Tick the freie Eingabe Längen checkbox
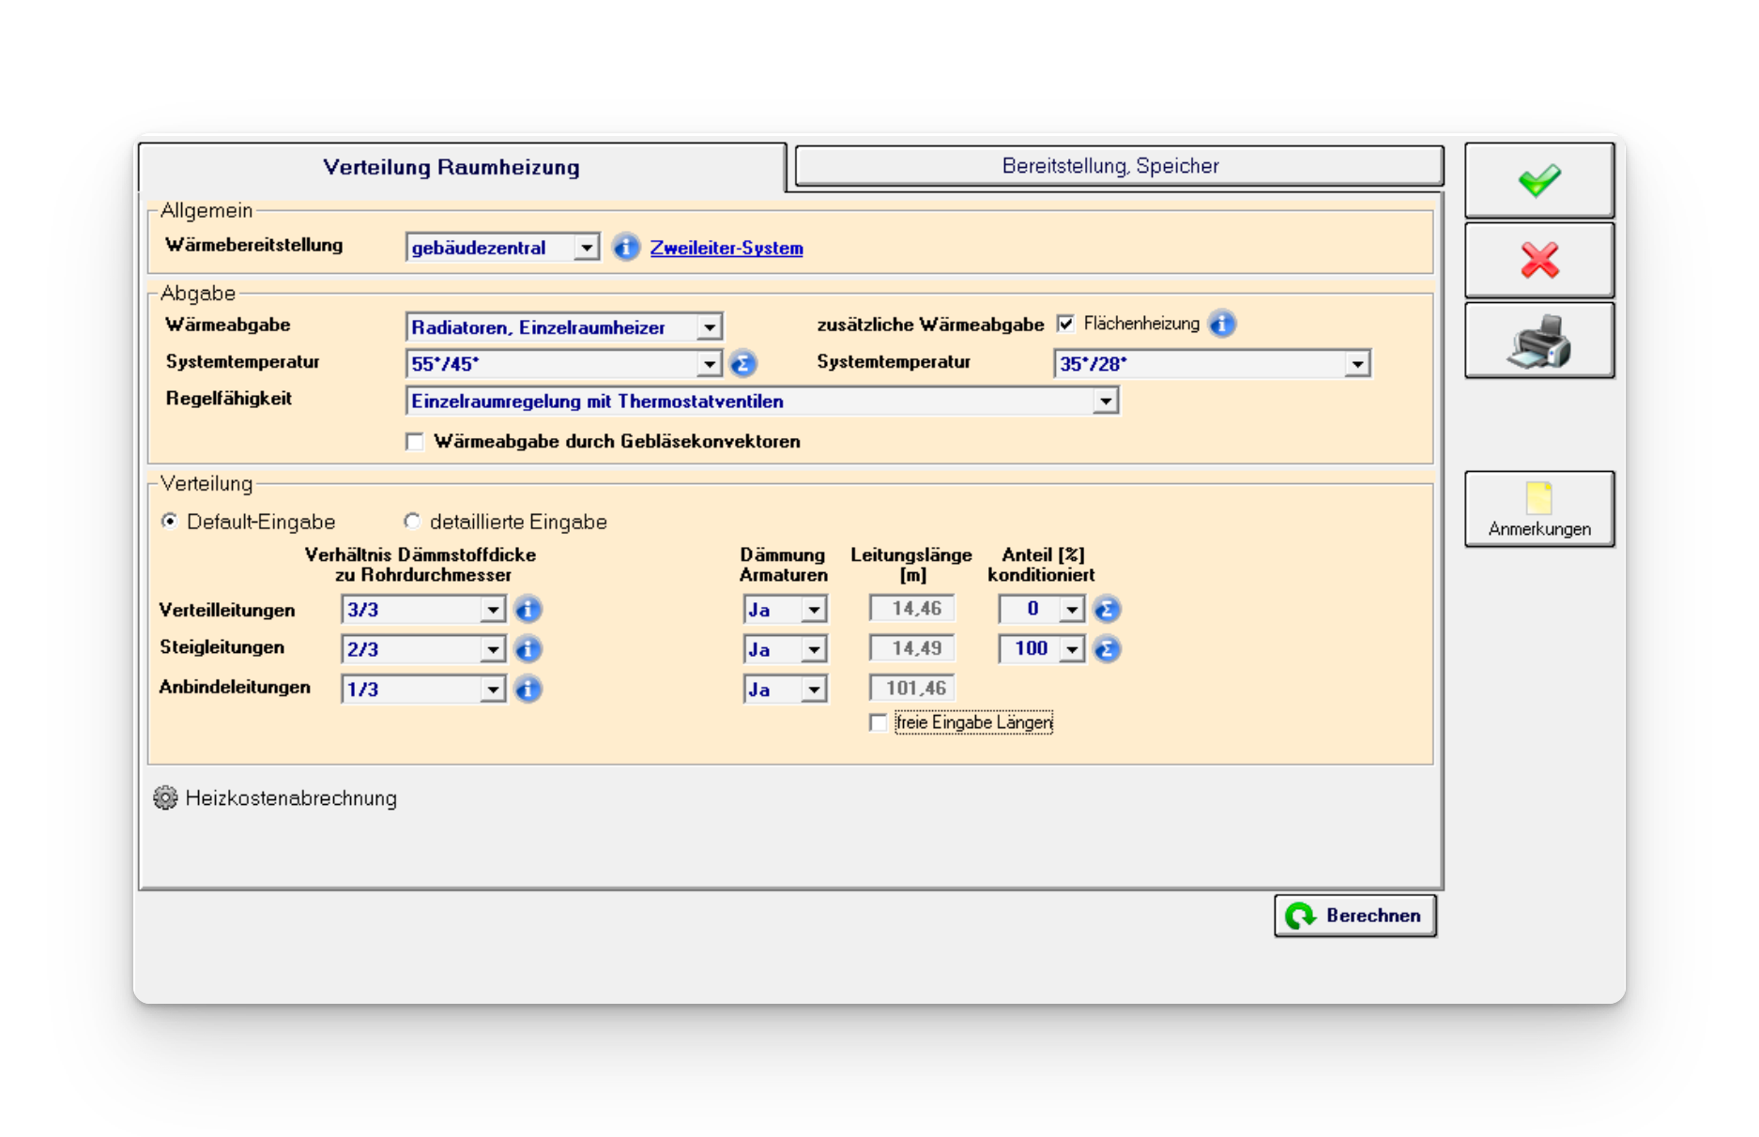 pyautogui.click(x=879, y=723)
